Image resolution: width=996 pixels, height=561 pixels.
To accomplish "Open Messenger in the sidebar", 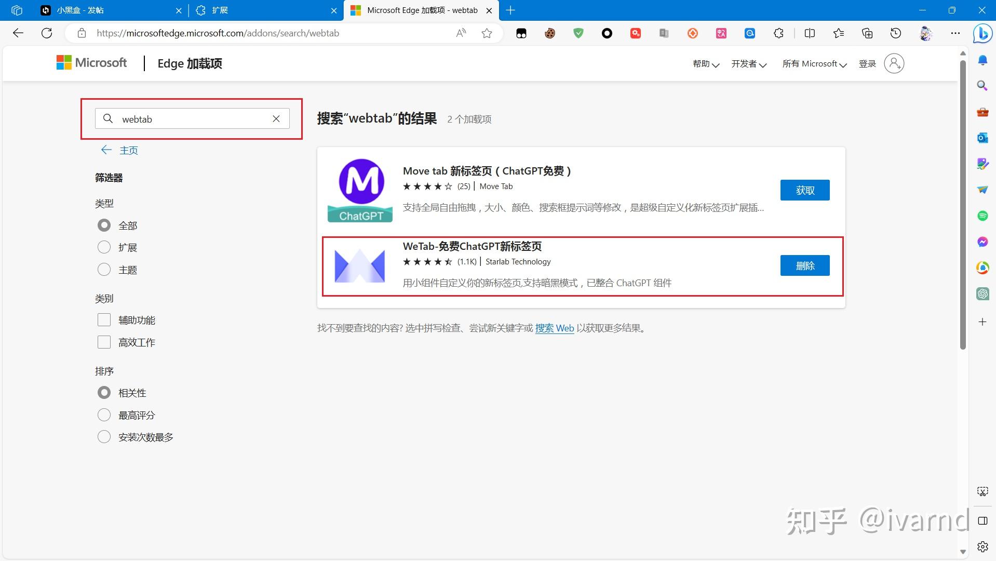I will [x=982, y=242].
